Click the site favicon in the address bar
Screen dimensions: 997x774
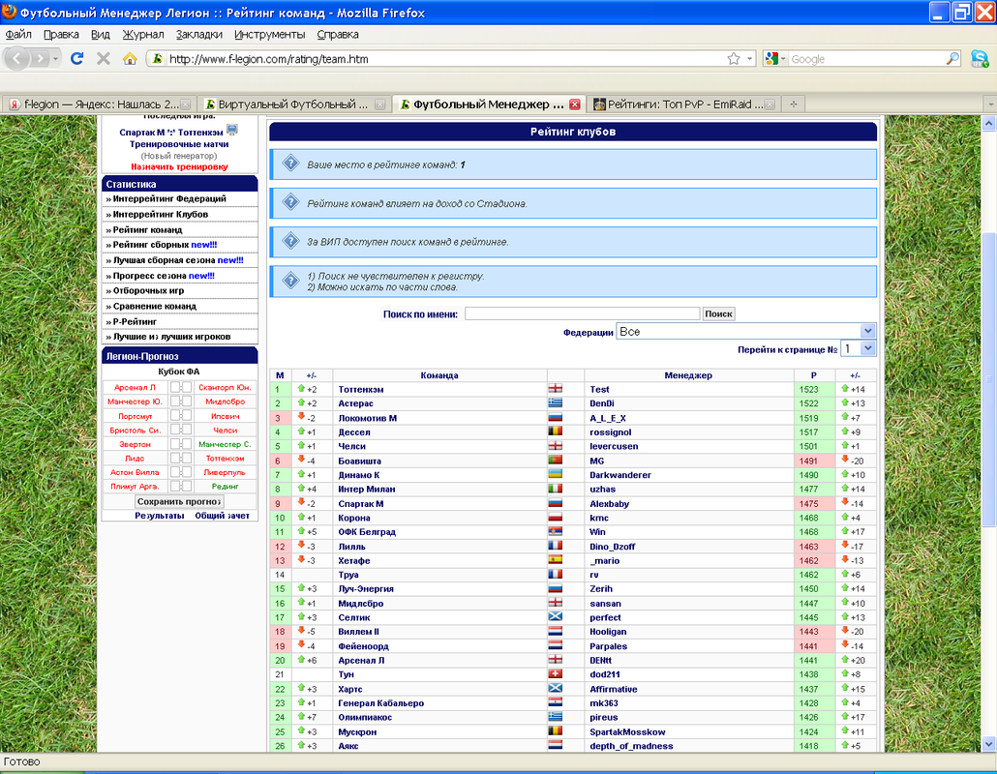(157, 58)
